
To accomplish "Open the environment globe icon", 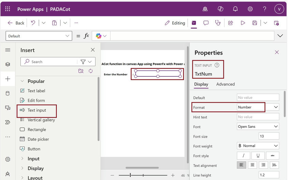I will tap(205, 9).
